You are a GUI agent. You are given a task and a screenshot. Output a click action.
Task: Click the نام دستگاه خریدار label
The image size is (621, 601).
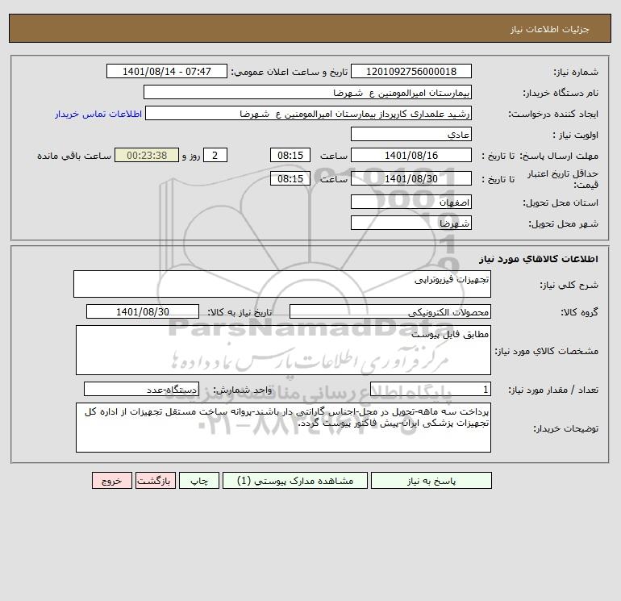[561, 93]
